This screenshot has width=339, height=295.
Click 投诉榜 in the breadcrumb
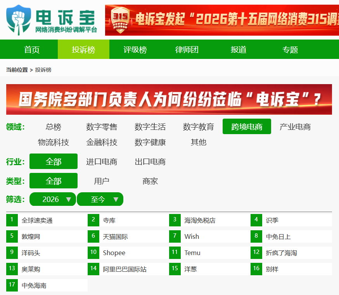(x=43, y=70)
